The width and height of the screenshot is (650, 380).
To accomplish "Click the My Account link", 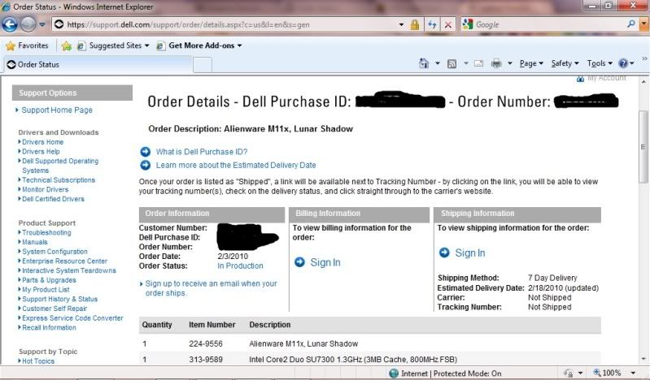I will [x=606, y=78].
